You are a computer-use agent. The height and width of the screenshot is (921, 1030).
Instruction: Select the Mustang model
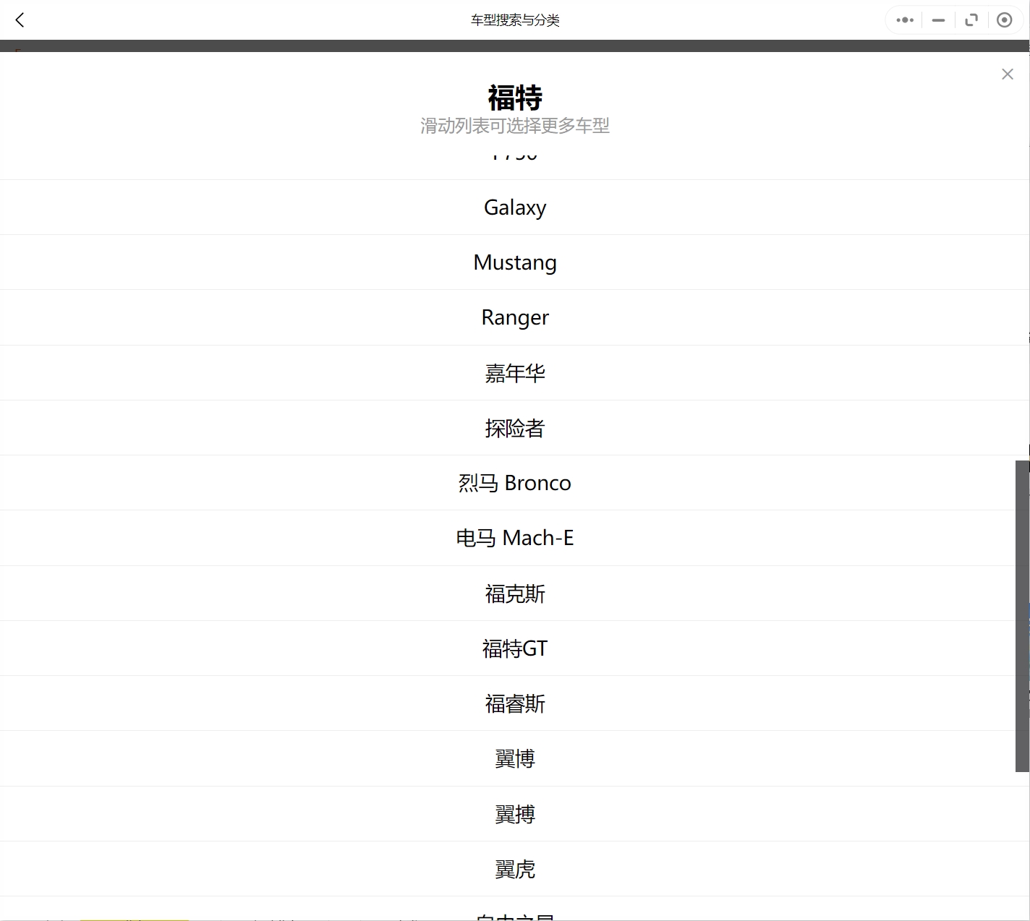[515, 262]
